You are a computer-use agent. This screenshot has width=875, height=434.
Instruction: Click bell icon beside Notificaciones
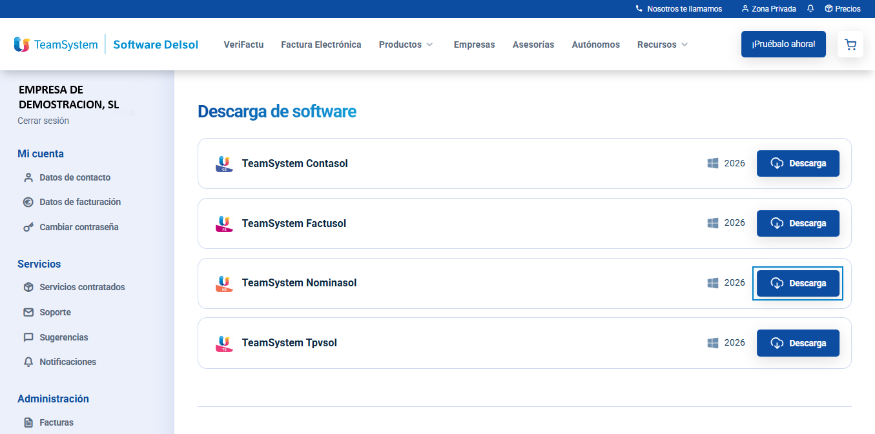(28, 362)
